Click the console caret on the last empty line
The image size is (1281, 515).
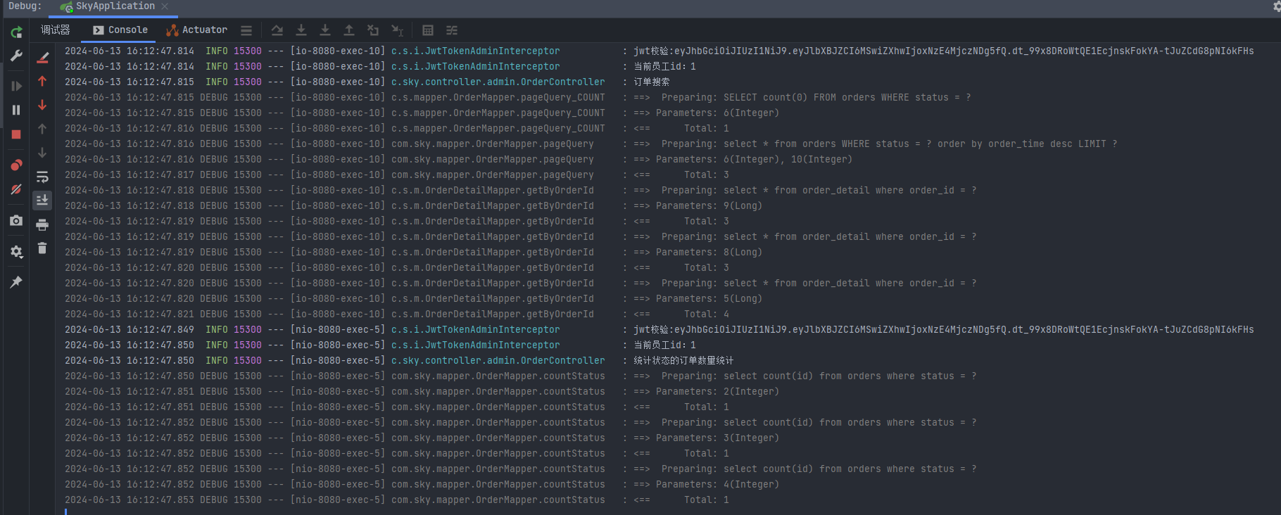tap(66, 512)
